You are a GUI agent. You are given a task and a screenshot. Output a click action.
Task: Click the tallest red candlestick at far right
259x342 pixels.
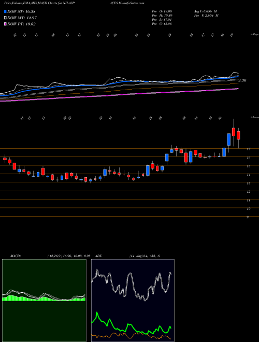coord(234,132)
